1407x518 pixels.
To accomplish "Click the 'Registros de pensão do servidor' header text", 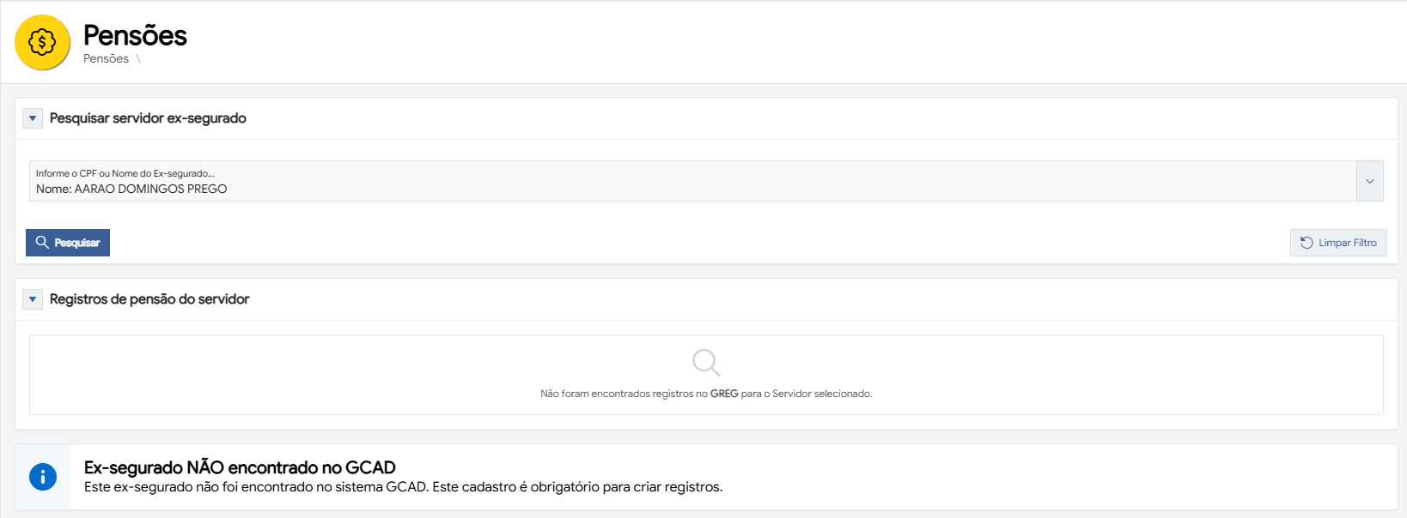I will click(x=149, y=299).
